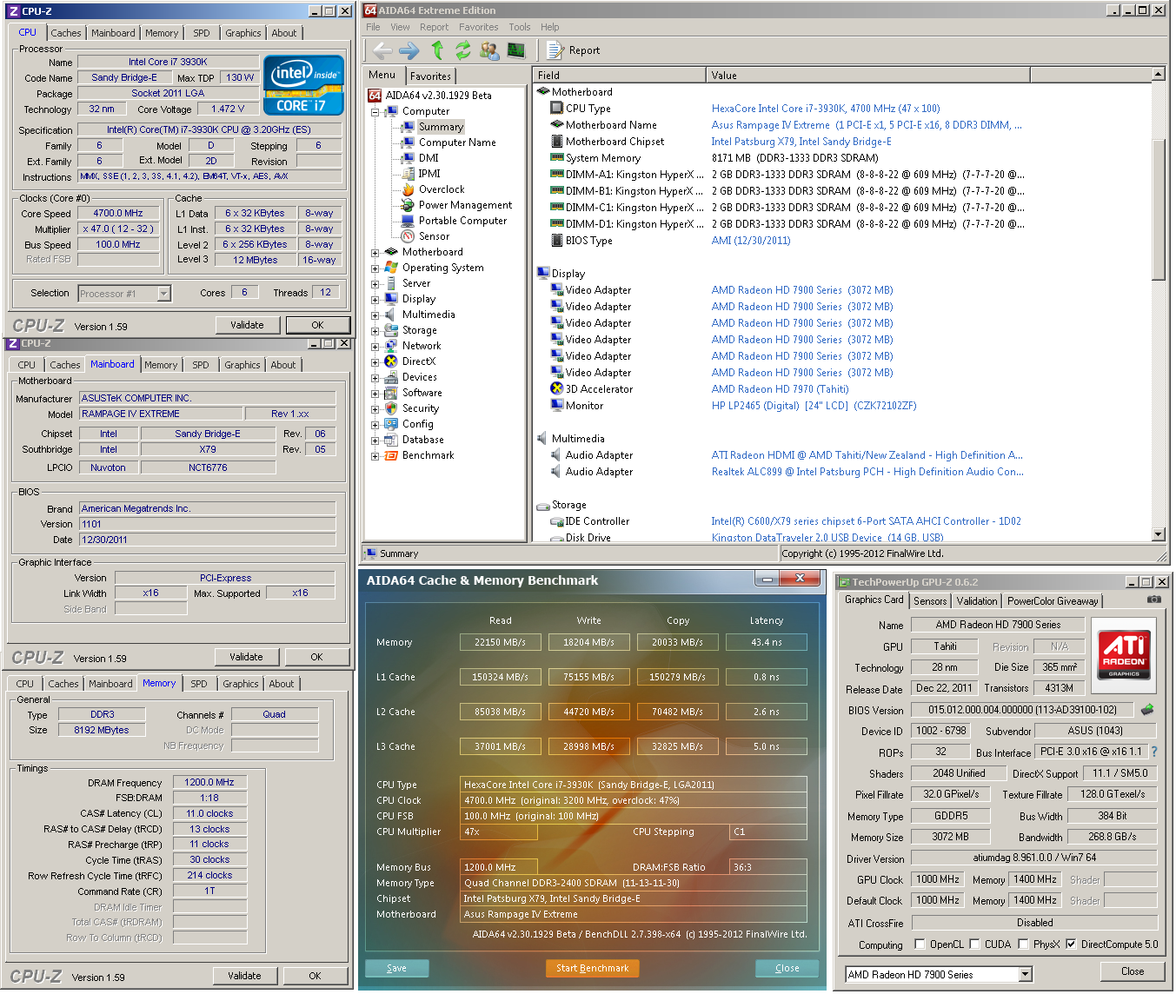Select the IPMI item in AIDA64 tree
The height and width of the screenshot is (994, 1176).
click(429, 174)
